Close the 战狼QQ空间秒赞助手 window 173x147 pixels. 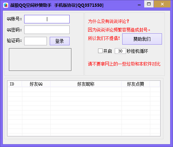162,4
